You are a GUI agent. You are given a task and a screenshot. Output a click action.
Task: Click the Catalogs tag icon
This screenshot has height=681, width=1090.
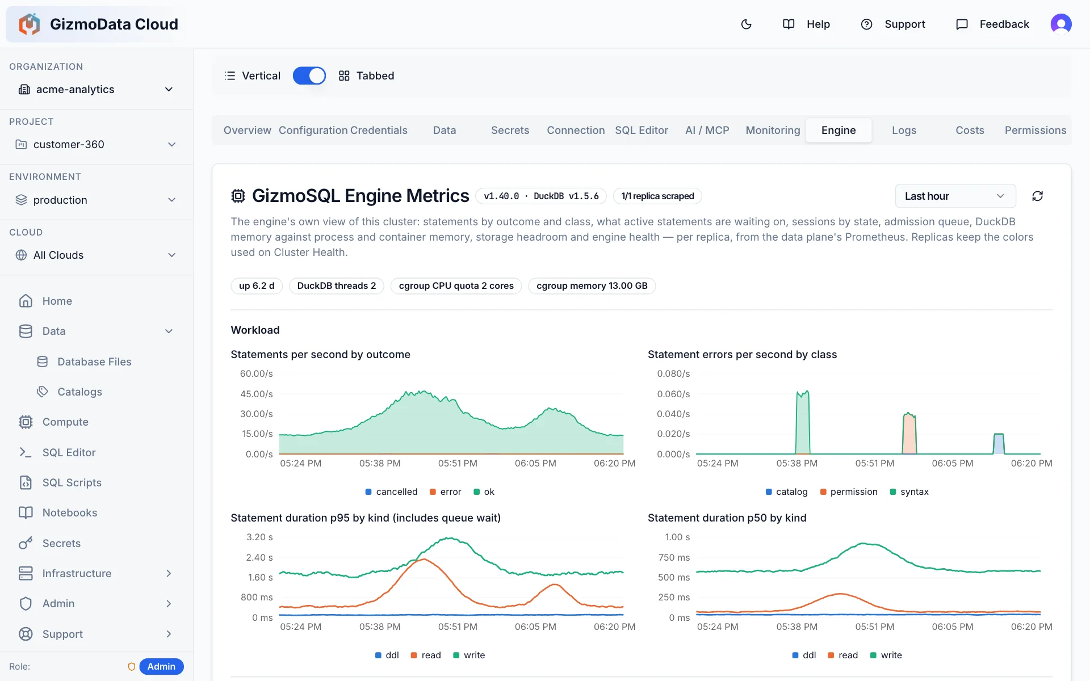43,392
